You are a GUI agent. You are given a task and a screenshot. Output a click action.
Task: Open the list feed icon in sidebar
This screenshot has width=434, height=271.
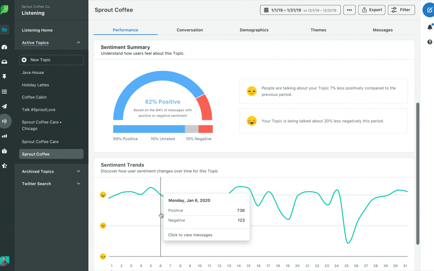[4, 92]
